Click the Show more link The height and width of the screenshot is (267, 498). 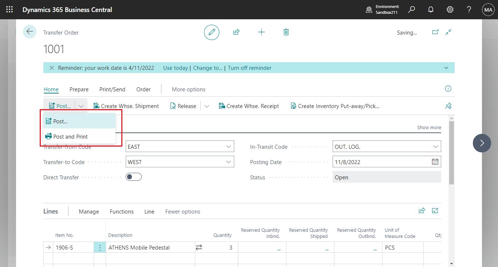point(429,127)
